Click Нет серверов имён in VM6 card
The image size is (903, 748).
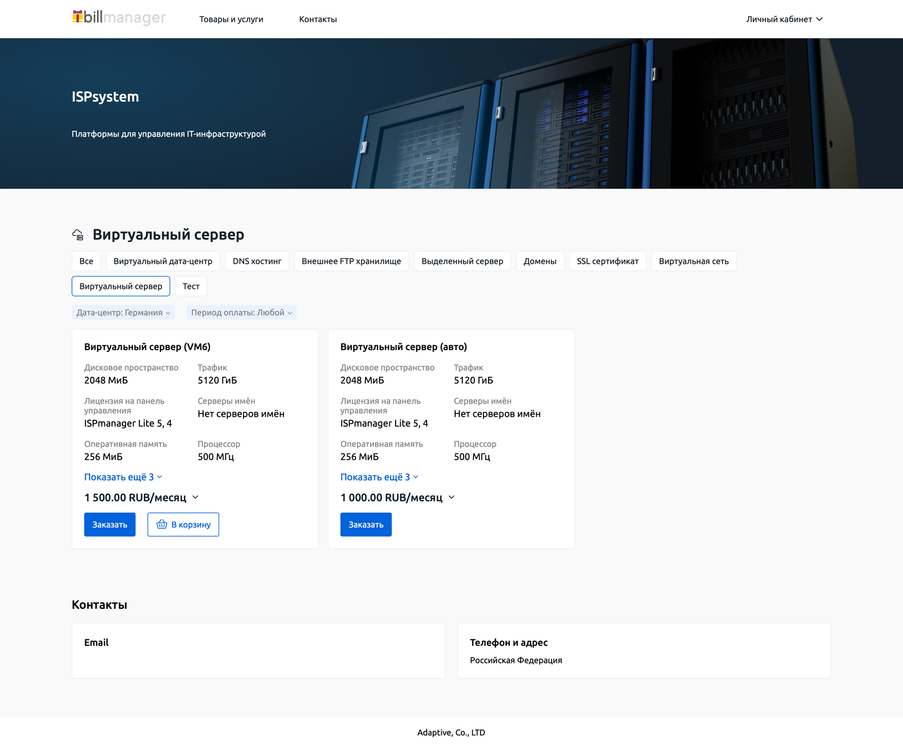pyautogui.click(x=241, y=414)
